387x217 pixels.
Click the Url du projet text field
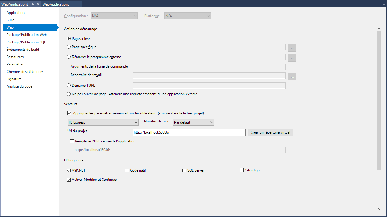click(189, 133)
